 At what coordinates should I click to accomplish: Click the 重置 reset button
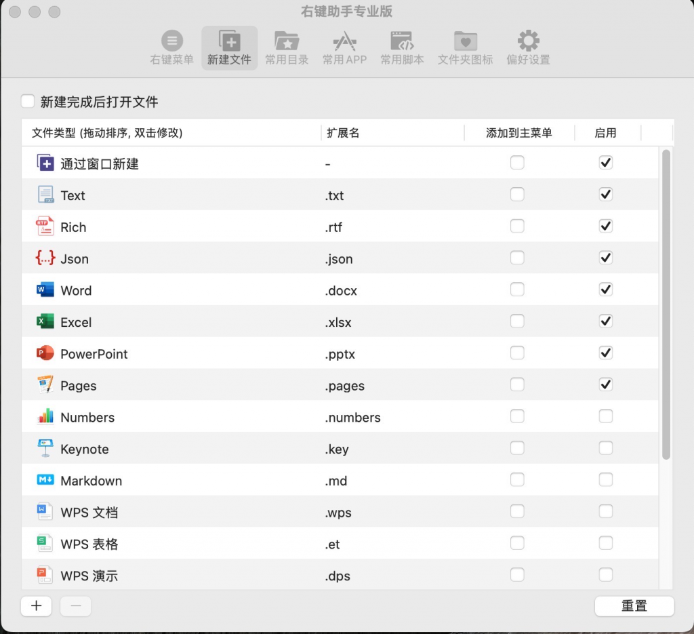click(x=634, y=606)
